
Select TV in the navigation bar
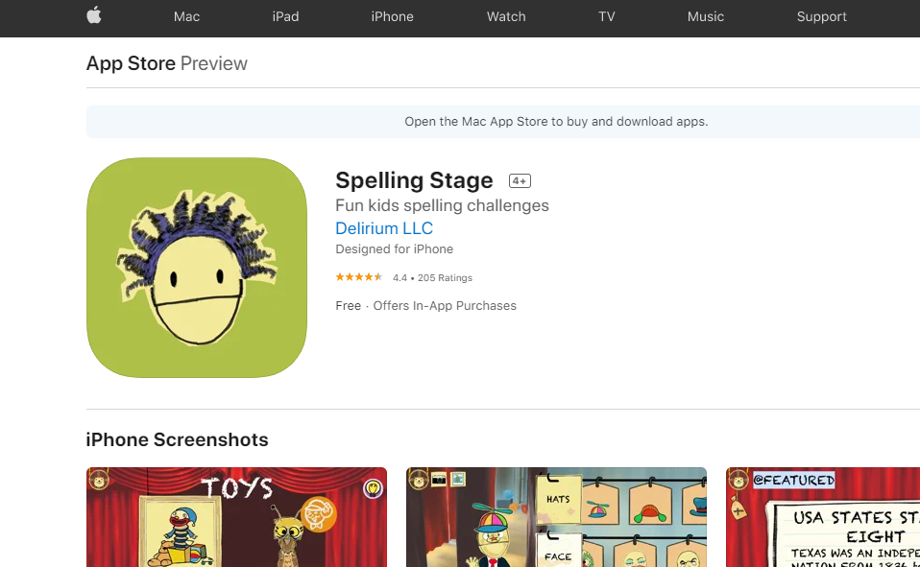(x=607, y=16)
